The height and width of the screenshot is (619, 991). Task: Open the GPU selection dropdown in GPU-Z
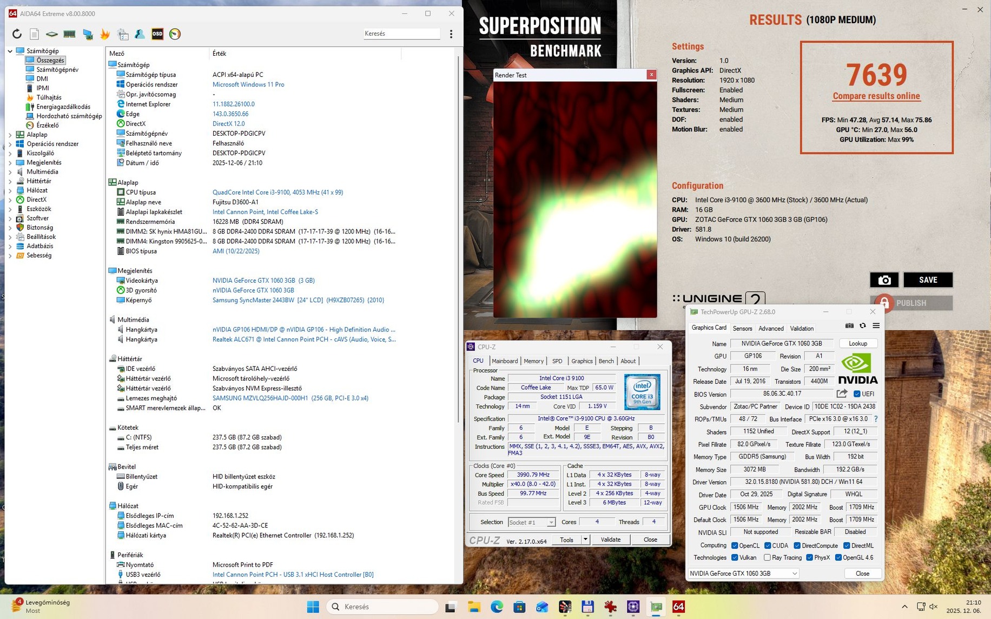(743, 573)
